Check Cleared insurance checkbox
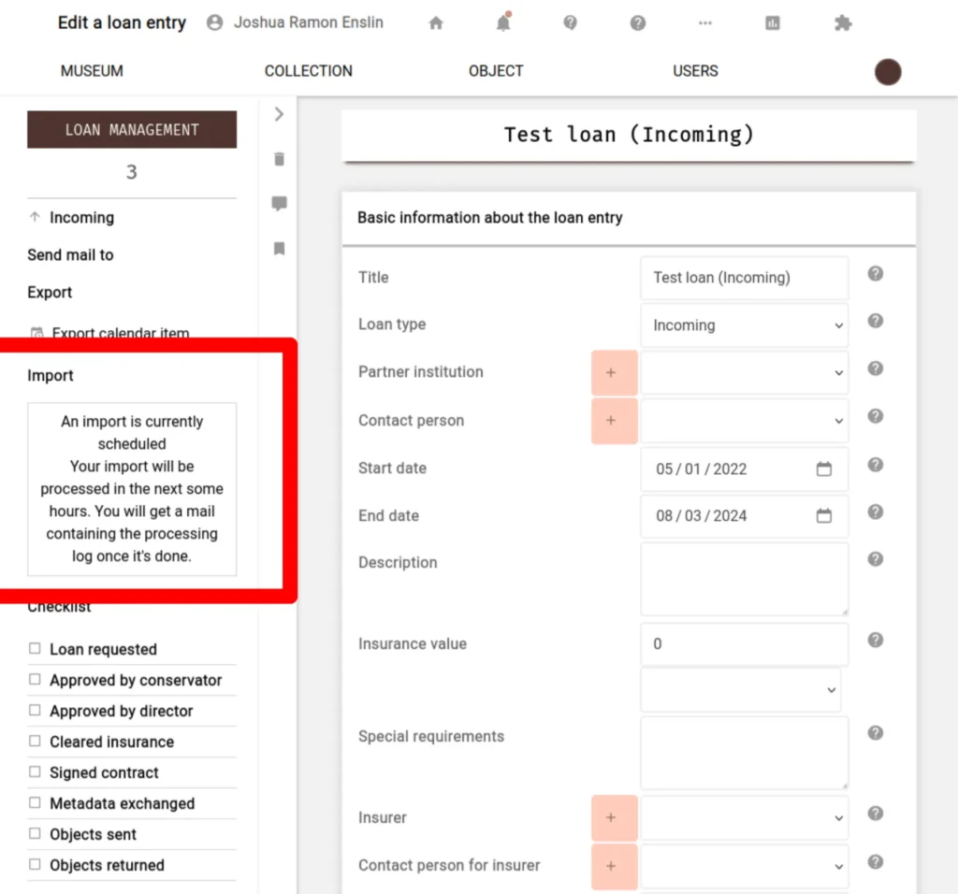The height and width of the screenshot is (894, 958). 35,741
